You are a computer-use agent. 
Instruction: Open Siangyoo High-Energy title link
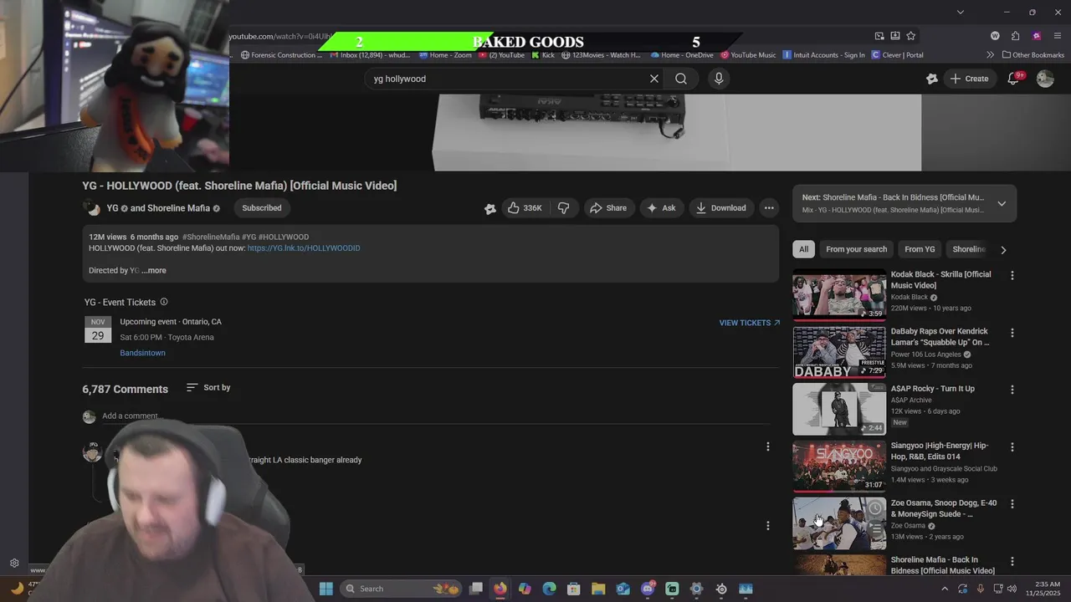click(x=940, y=451)
